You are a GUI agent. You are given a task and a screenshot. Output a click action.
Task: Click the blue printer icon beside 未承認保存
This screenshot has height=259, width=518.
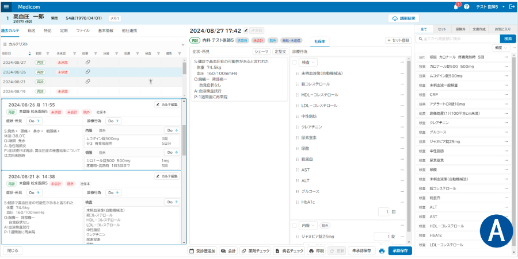click(x=382, y=251)
